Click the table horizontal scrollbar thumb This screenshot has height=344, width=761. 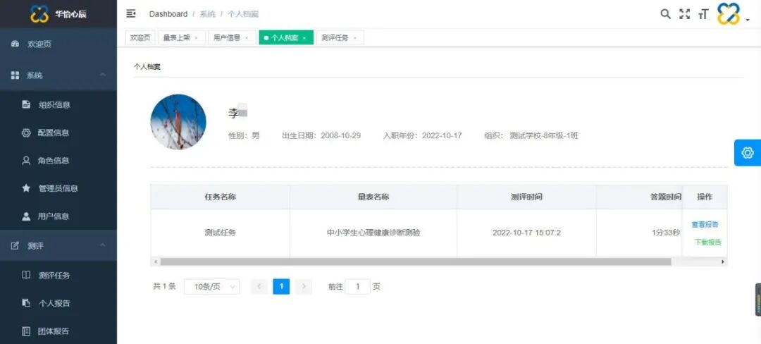click(416, 262)
